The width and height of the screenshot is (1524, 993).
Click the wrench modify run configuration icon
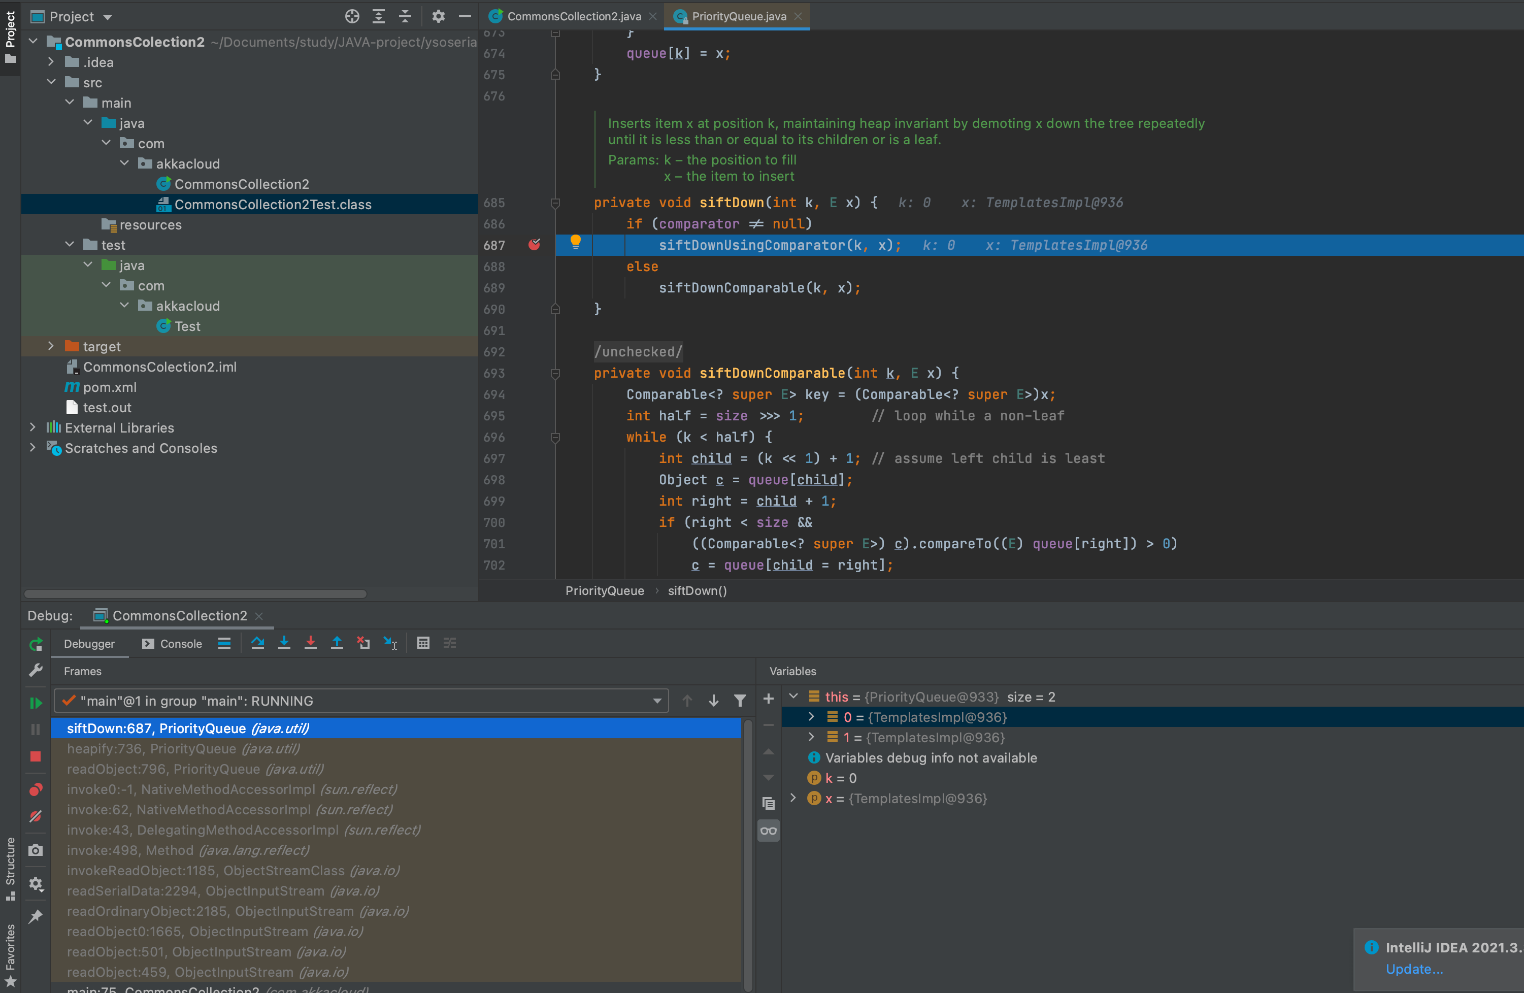[36, 670]
